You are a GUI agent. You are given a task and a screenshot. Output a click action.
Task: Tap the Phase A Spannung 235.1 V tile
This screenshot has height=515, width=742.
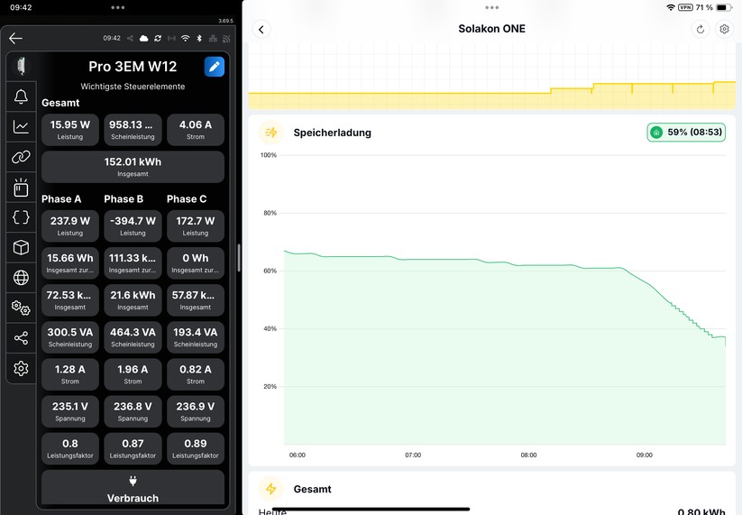(x=69, y=411)
